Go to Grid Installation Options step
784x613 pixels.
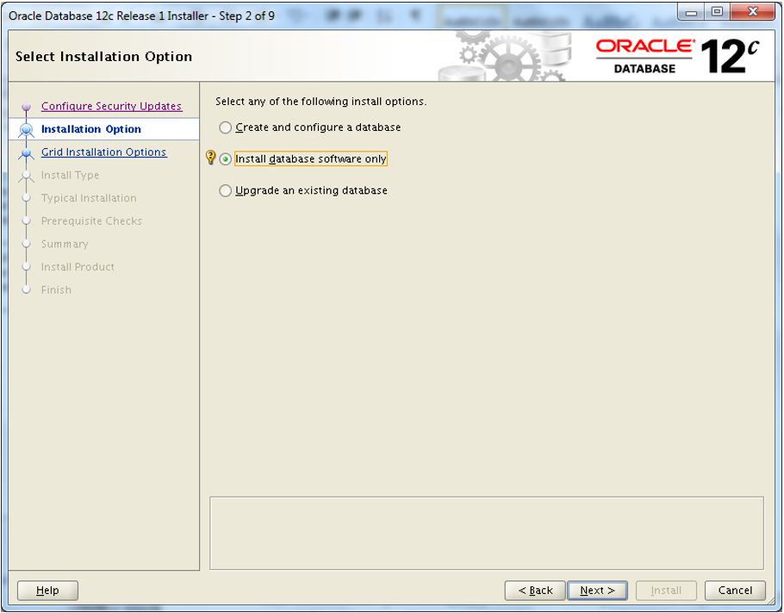click(104, 152)
